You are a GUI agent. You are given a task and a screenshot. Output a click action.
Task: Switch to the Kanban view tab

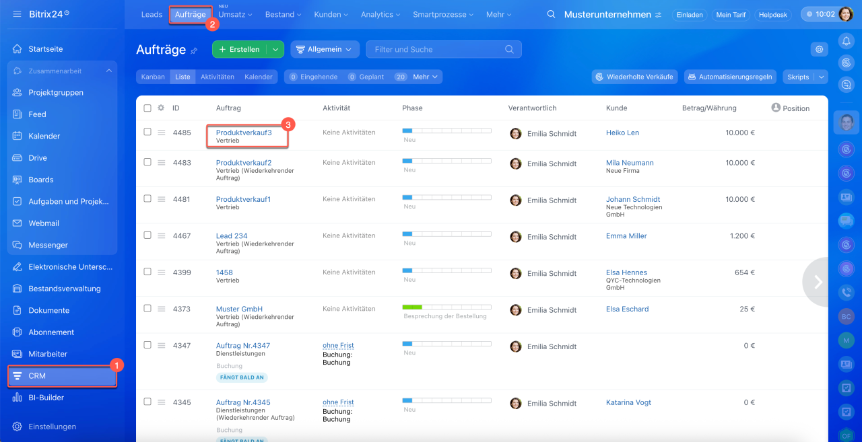point(153,77)
